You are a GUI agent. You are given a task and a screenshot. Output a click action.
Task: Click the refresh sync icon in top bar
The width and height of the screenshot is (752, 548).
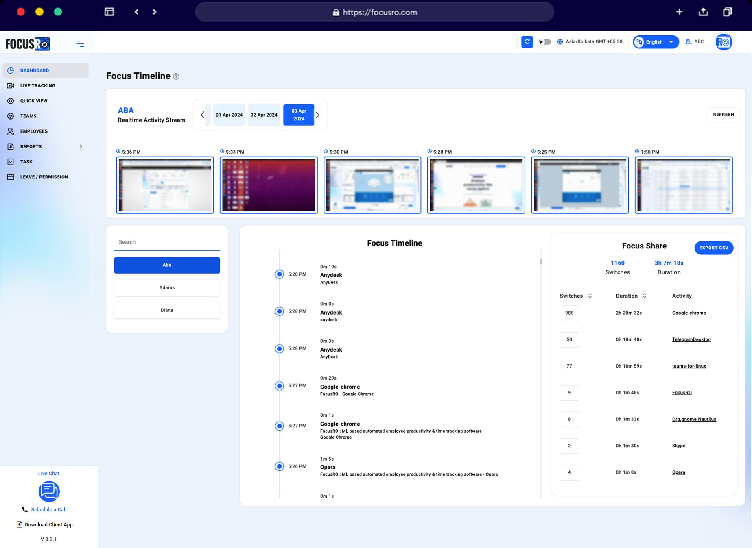[x=527, y=41]
